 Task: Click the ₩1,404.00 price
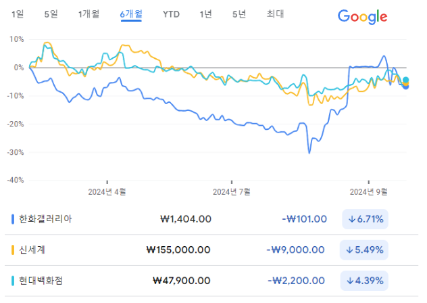[x=186, y=219]
